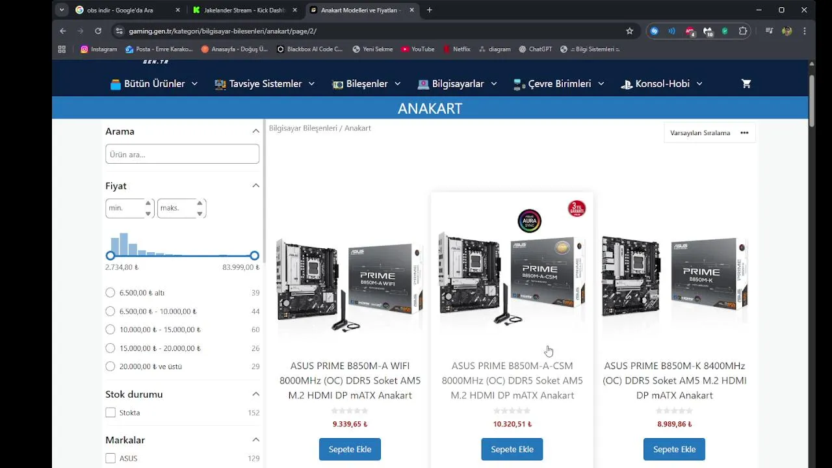Screen dimensions: 832x468
Task: Expand the Konsol-Hobi menu
Action: point(662,84)
